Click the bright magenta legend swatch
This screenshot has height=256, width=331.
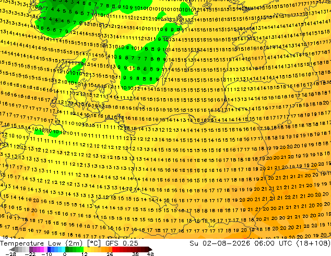coord(42,249)
